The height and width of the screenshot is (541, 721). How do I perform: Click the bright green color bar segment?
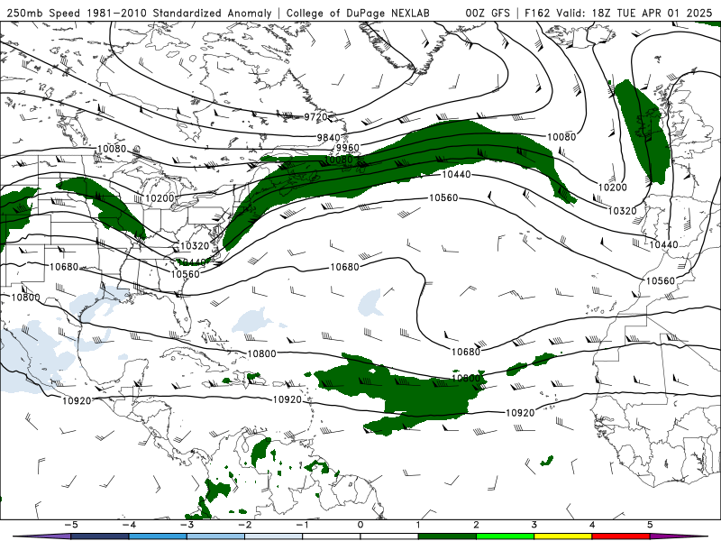[x=505, y=536]
